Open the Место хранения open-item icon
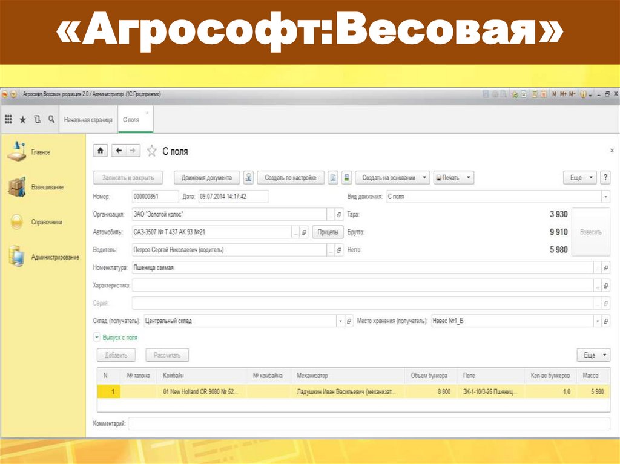Image resolution: width=620 pixels, height=464 pixels. point(605,321)
